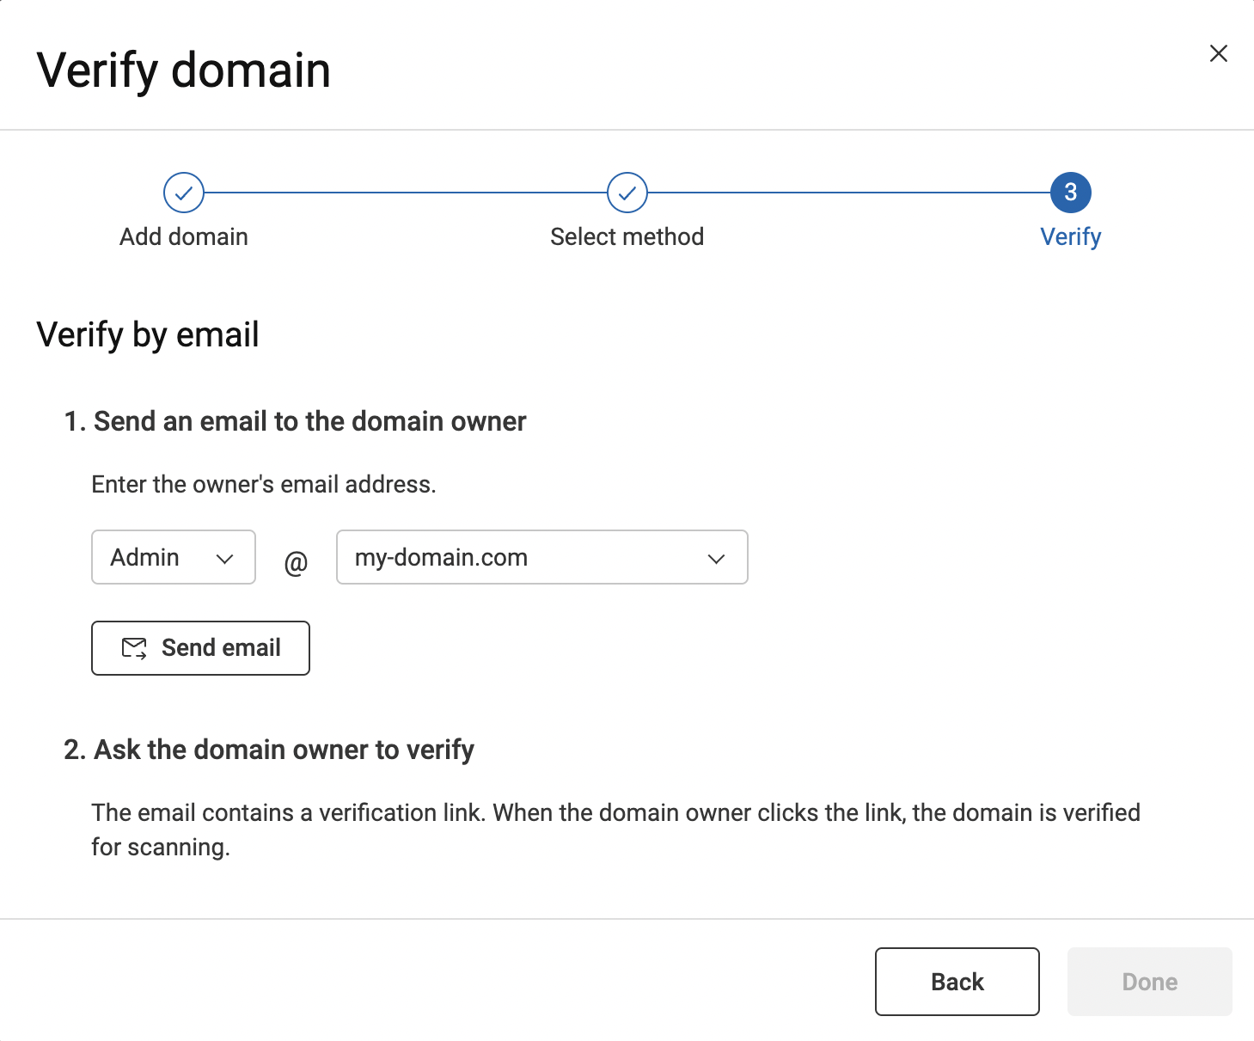Image resolution: width=1254 pixels, height=1041 pixels.
Task: Click the step 3 numbered circle
Action: 1070,193
